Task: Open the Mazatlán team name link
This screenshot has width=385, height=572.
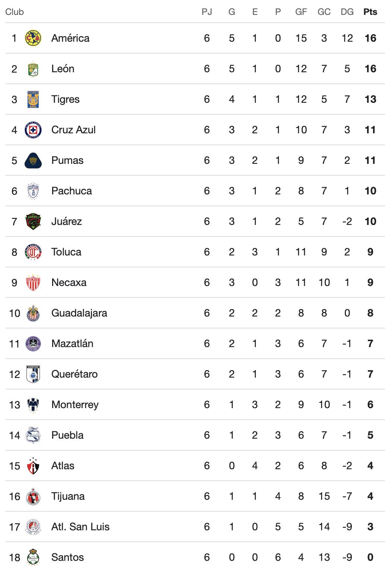Action: (72, 343)
